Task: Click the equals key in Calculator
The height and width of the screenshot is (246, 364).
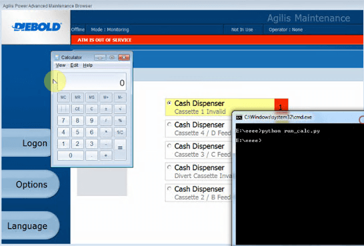Action: pyautogui.click(x=120, y=150)
